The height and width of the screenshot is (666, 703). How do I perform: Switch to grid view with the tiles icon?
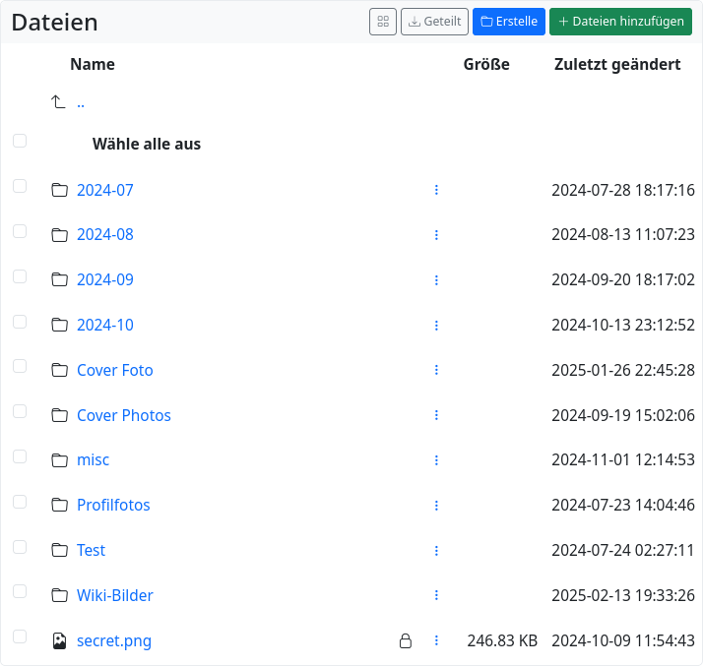coord(382,22)
